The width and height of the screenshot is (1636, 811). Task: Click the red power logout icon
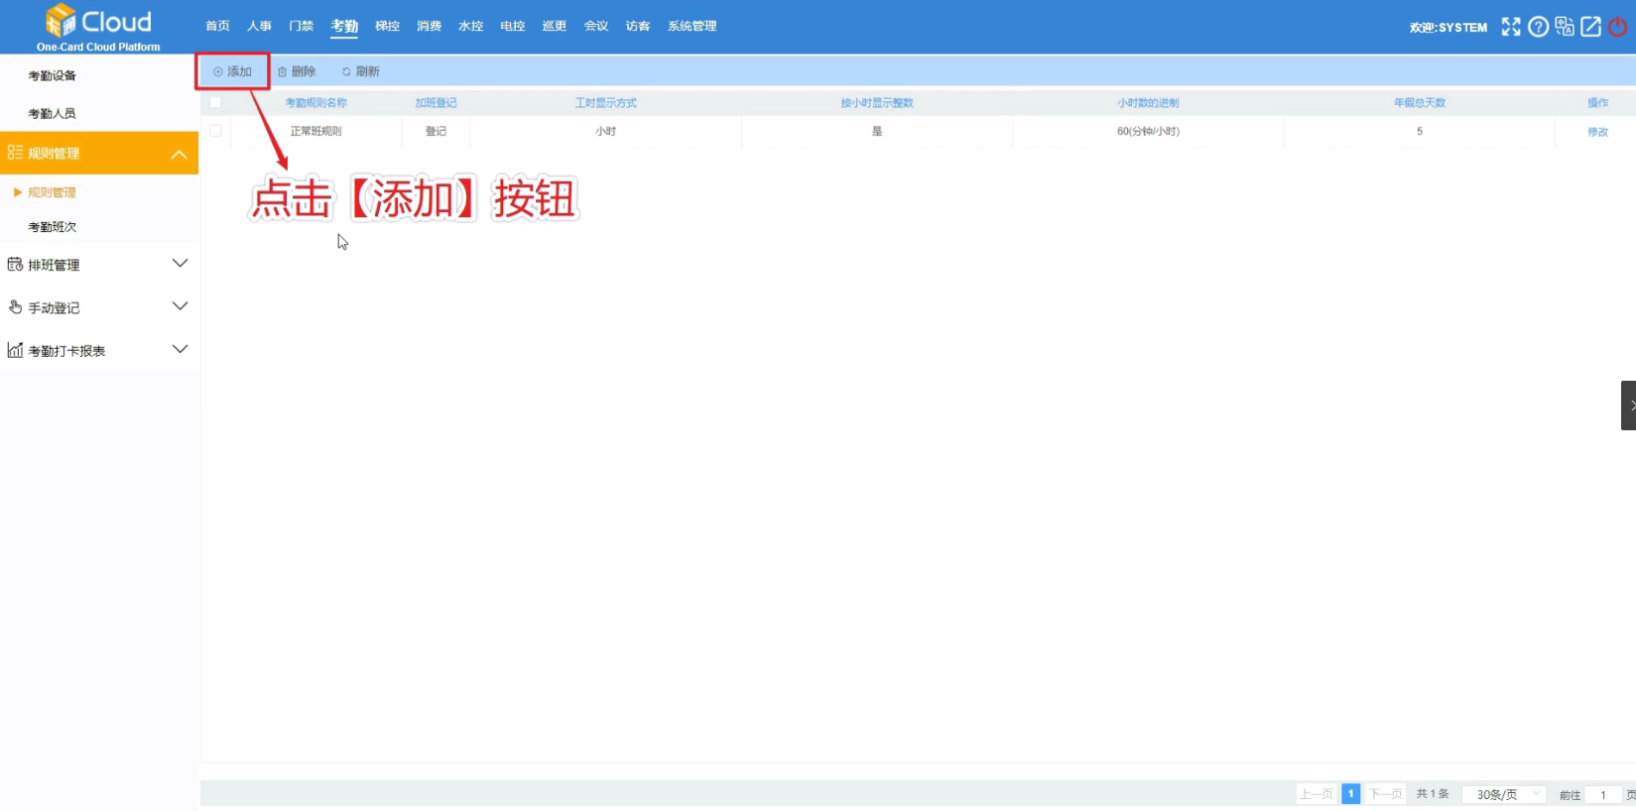click(1617, 27)
